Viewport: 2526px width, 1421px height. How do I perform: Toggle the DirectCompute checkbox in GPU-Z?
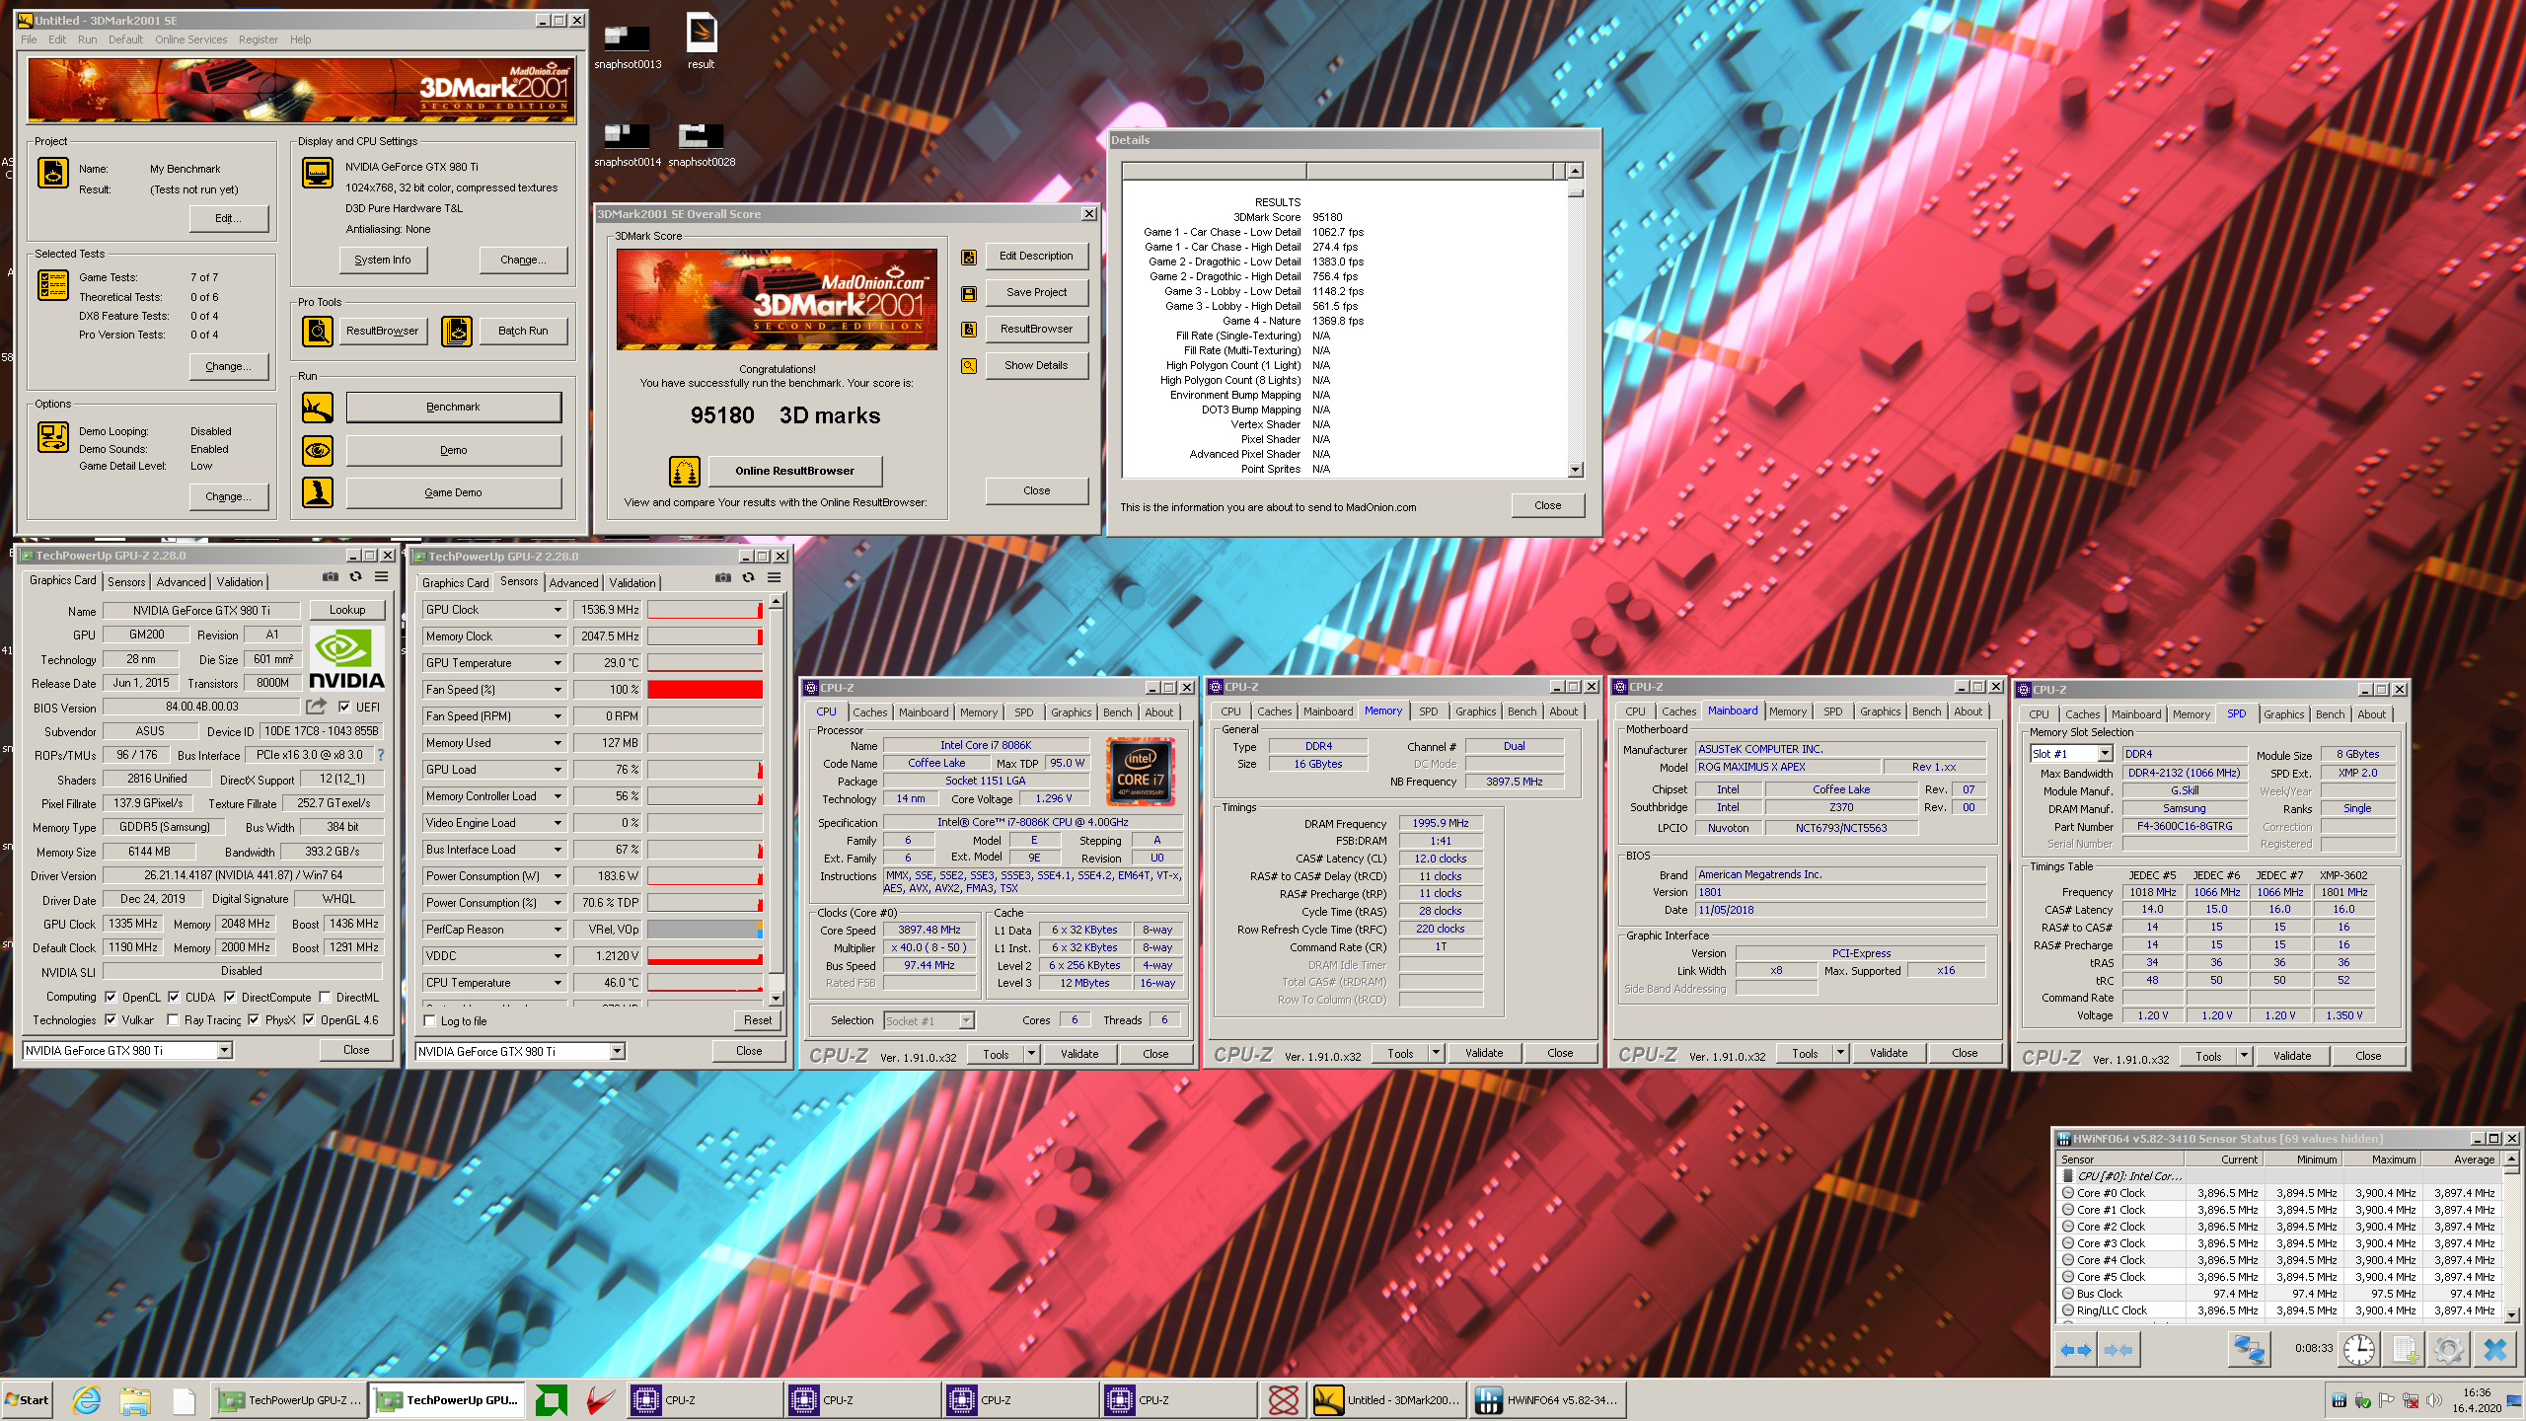tap(230, 998)
